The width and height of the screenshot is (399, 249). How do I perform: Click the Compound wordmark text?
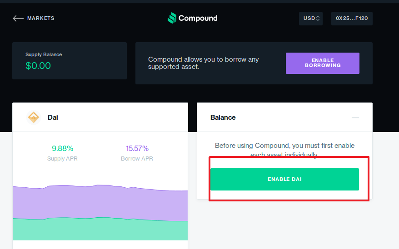pos(198,18)
